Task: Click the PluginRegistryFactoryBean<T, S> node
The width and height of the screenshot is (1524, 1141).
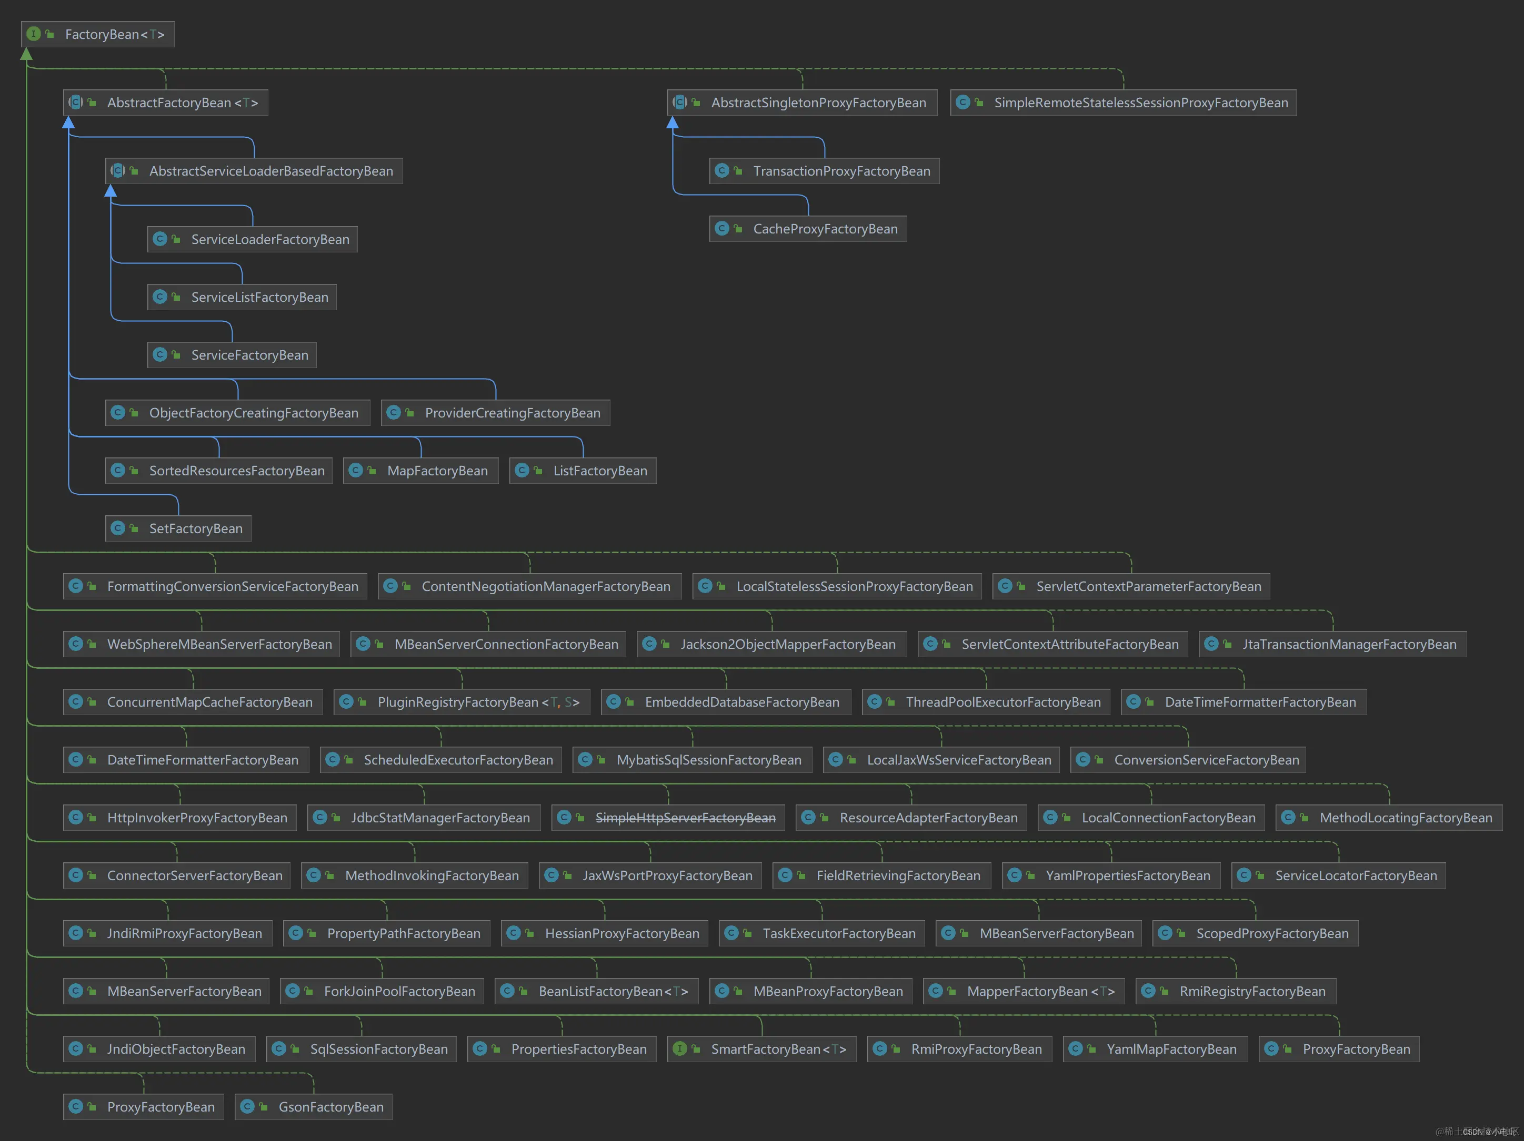Action: pyautogui.click(x=477, y=702)
